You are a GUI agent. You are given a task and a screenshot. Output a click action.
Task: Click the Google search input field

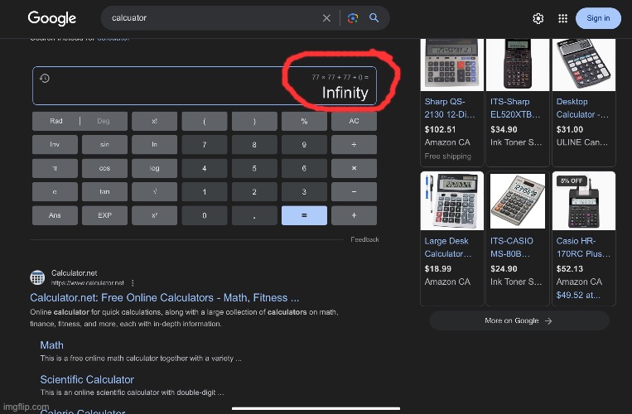(x=214, y=18)
